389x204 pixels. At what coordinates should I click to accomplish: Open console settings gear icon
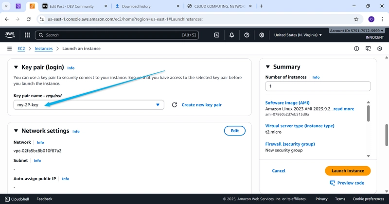click(262, 35)
